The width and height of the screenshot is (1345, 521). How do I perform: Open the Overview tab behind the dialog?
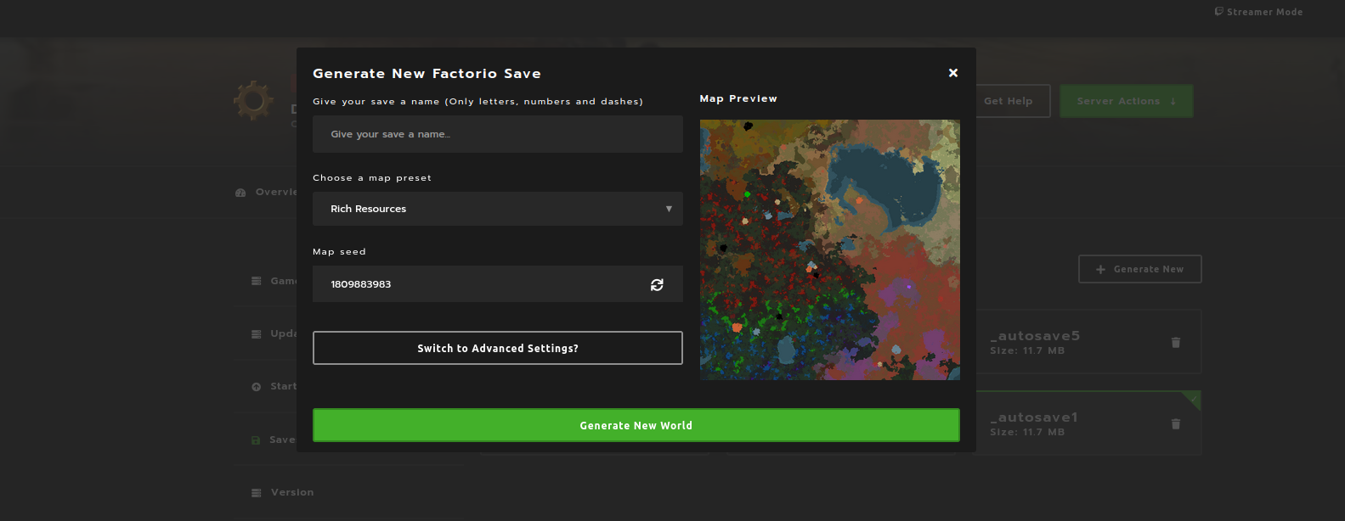(266, 192)
